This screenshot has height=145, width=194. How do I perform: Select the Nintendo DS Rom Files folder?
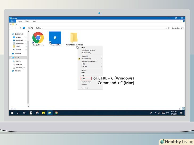tap(74, 39)
